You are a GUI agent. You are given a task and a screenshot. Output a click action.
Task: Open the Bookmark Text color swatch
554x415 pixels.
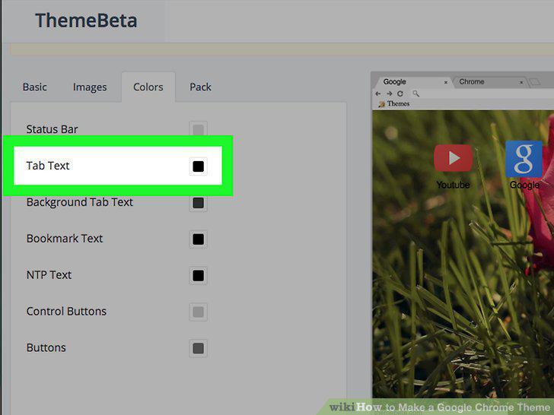pyautogui.click(x=198, y=239)
